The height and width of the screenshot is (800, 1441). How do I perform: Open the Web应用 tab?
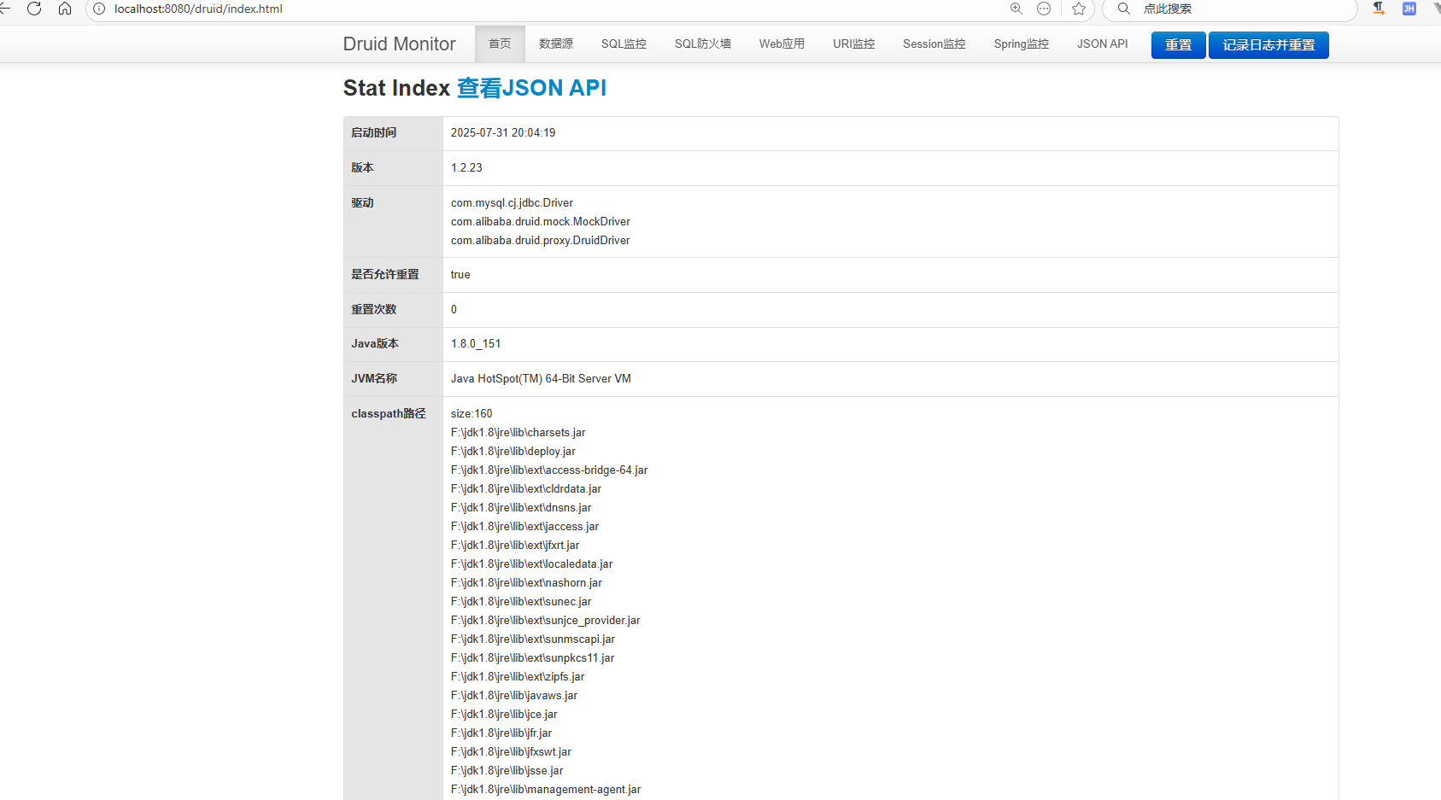782,44
